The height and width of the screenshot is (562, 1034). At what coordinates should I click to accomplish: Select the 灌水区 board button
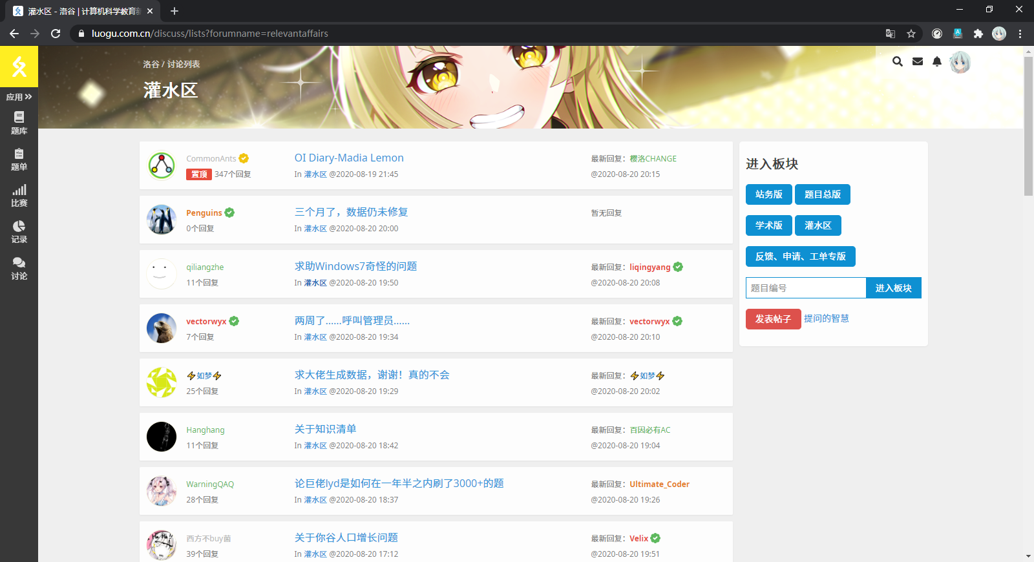pyautogui.click(x=818, y=225)
